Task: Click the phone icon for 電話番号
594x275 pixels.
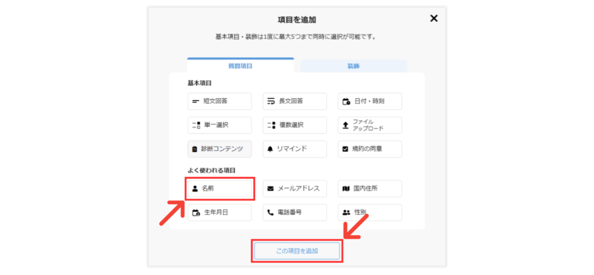Action: click(271, 212)
